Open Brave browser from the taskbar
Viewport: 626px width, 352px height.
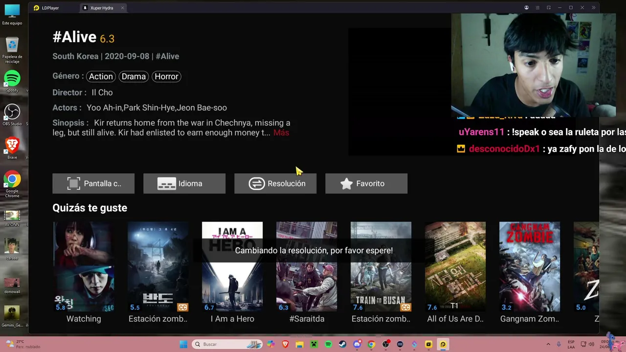click(x=285, y=344)
